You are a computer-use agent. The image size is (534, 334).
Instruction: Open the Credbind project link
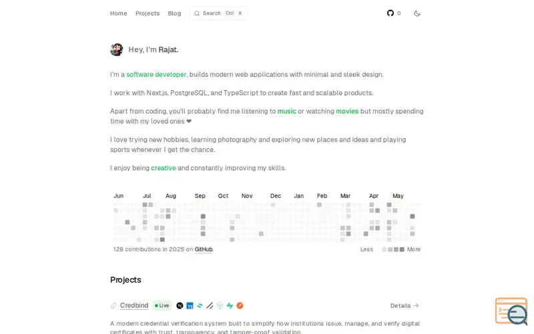pyautogui.click(x=134, y=305)
